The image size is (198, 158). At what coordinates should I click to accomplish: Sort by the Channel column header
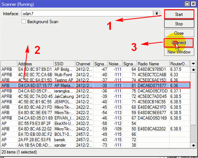click(x=84, y=64)
